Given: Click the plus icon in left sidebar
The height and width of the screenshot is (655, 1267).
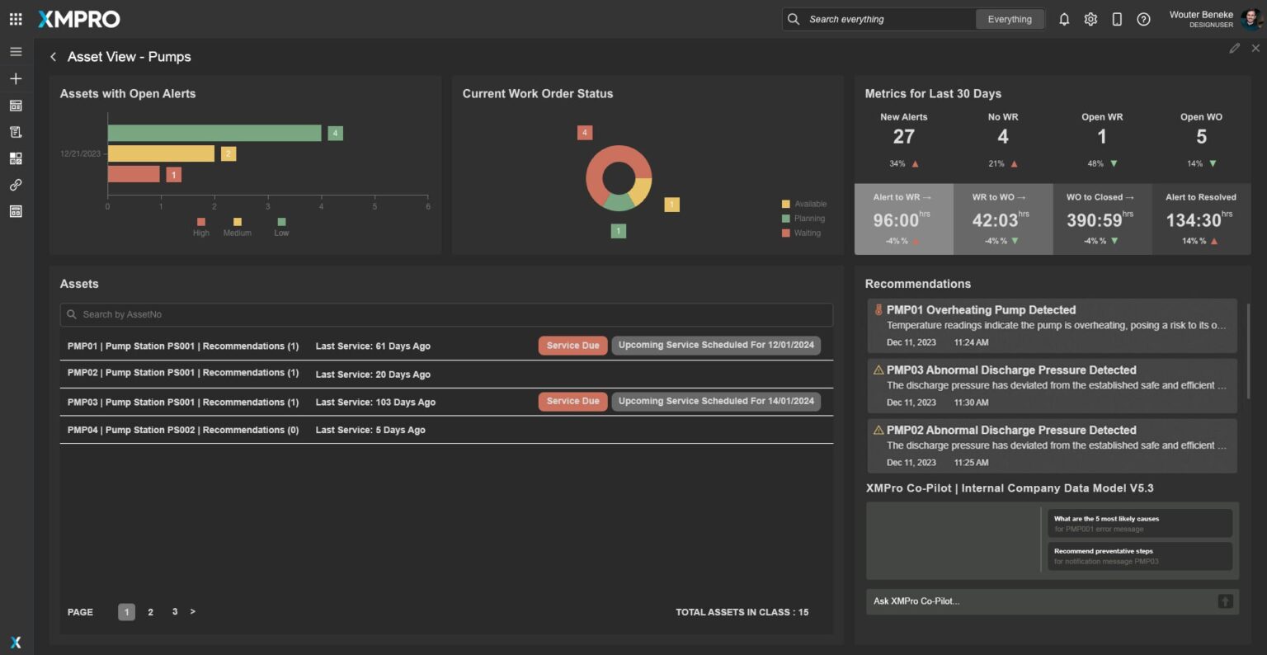Looking at the screenshot, I should point(16,78).
